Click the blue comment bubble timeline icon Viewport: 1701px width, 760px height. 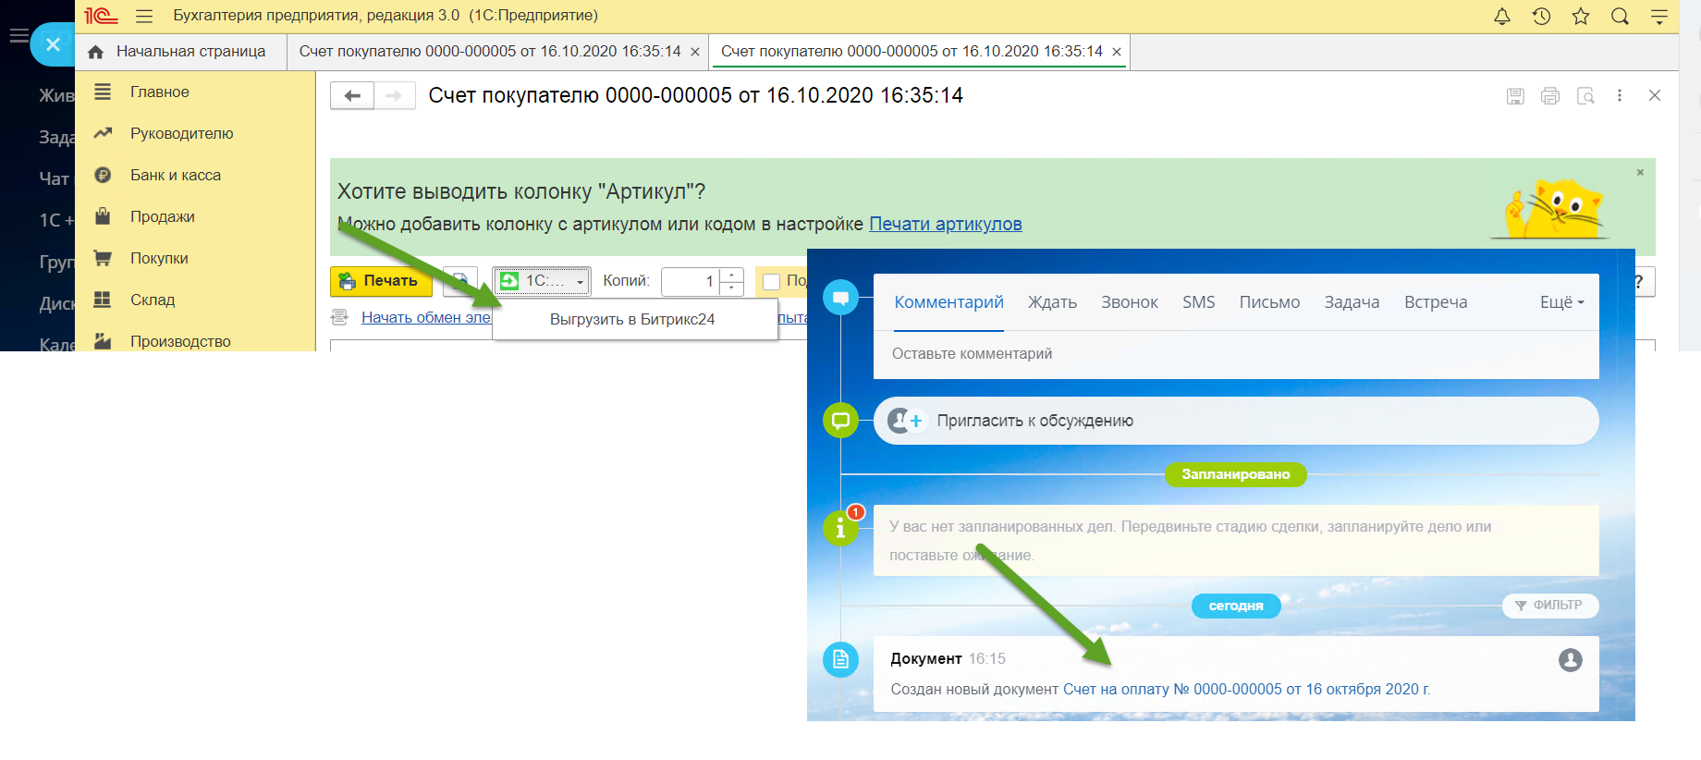[x=840, y=298]
